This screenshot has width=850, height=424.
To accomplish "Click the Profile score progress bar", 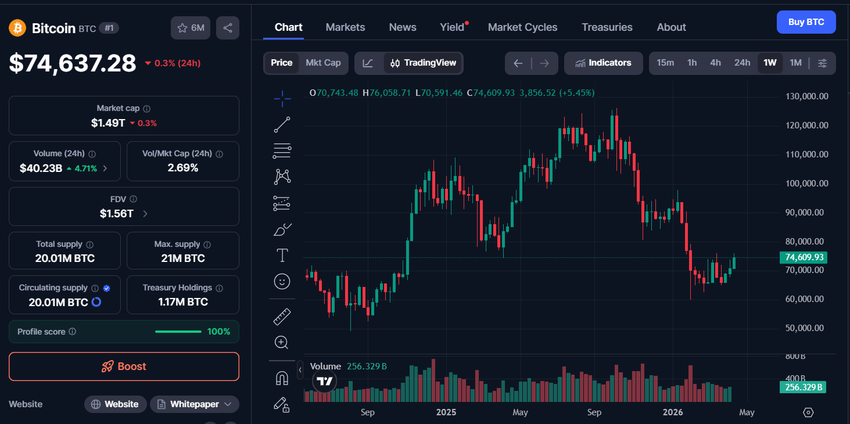I will tap(178, 332).
